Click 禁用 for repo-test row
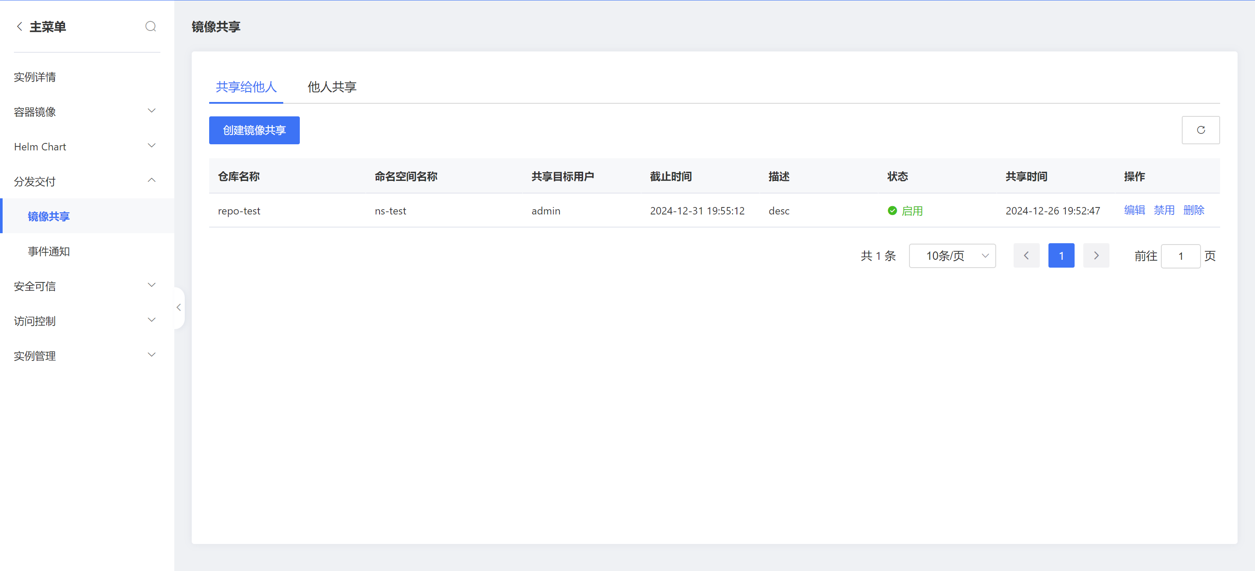 coord(1164,211)
